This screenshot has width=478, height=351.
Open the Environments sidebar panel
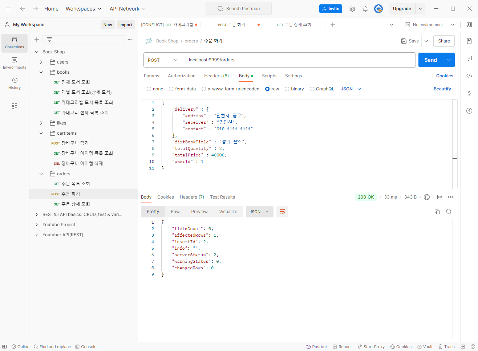pyautogui.click(x=15, y=64)
